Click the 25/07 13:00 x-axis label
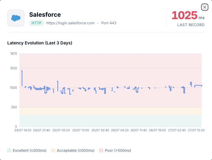The image size is (212, 160). 81,130
